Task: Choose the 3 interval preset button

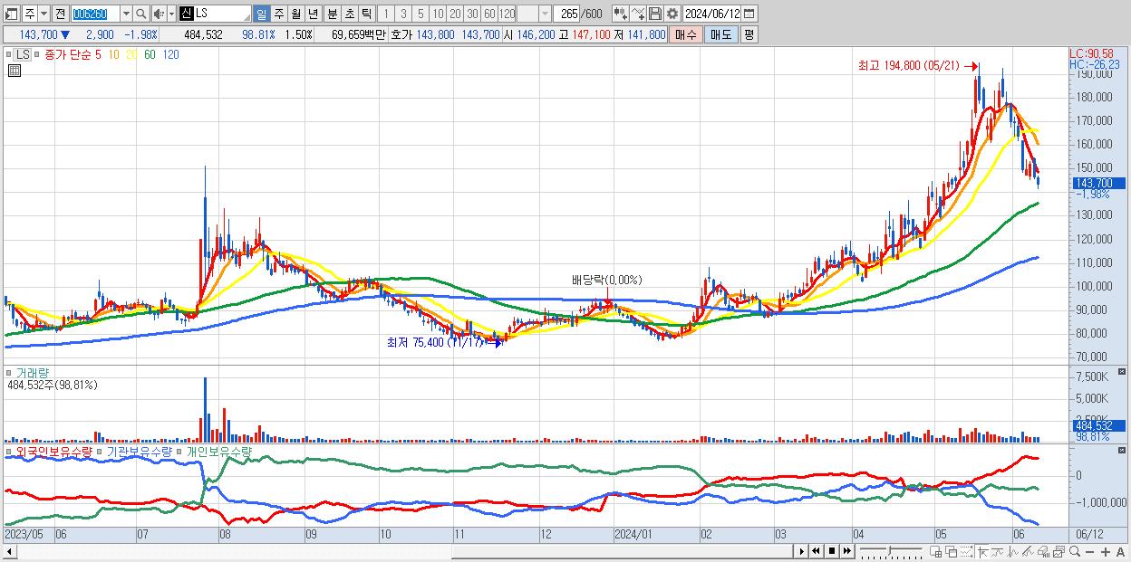Action: pos(403,14)
